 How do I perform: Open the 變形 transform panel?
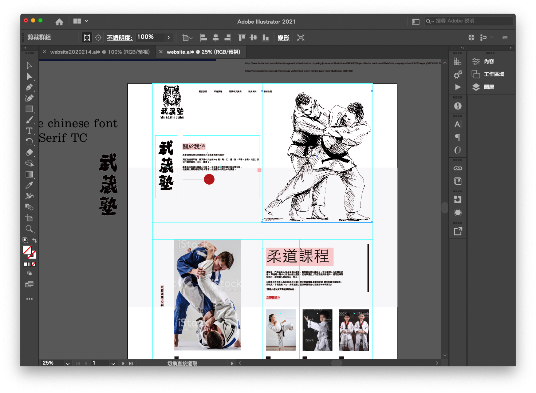coord(283,38)
